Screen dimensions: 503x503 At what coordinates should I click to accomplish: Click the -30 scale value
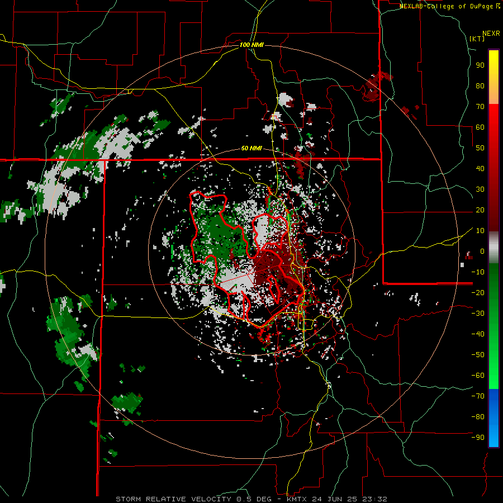pyautogui.click(x=478, y=314)
